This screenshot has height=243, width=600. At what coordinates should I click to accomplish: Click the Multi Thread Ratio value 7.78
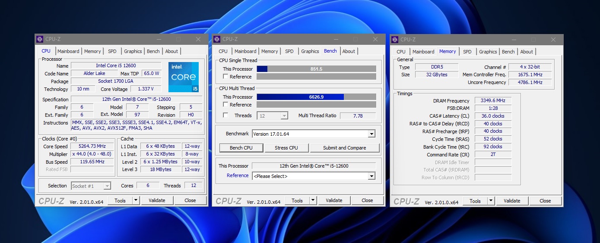click(358, 115)
